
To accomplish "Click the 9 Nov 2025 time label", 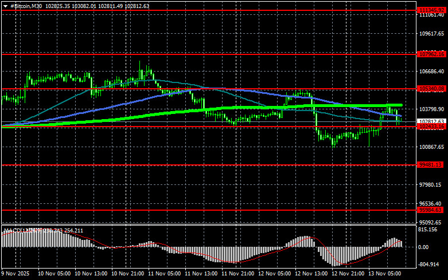I will 15,274.
